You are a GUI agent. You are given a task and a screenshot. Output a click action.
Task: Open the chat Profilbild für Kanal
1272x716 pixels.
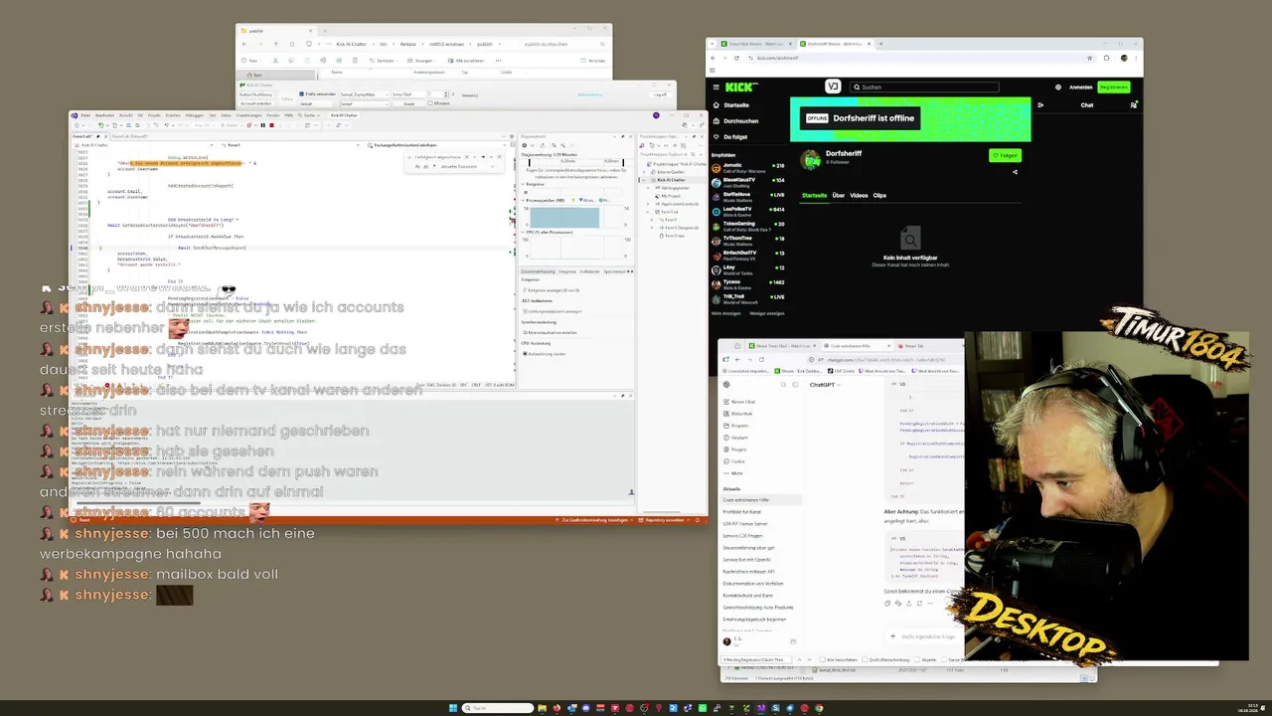coord(742,512)
